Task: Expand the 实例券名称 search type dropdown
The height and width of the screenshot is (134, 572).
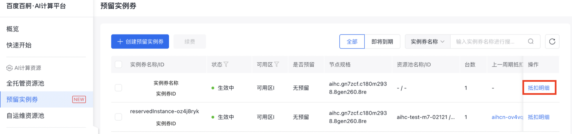Action: point(427,42)
